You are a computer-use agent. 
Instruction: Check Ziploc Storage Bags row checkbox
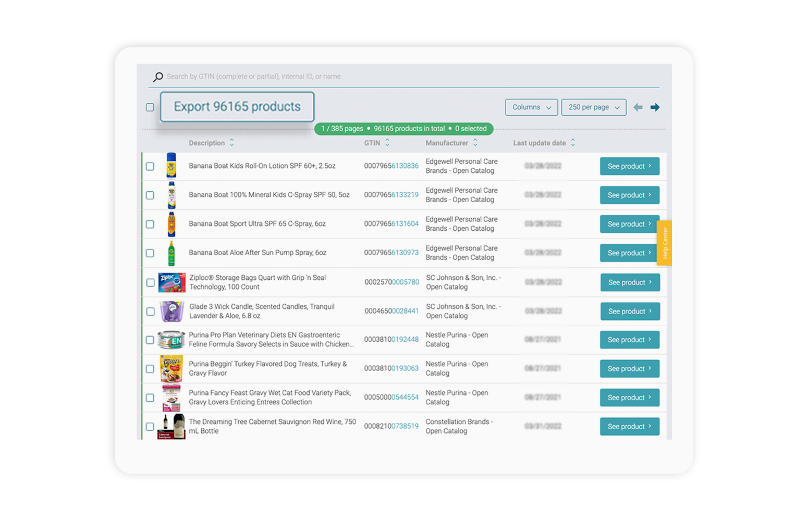[151, 282]
